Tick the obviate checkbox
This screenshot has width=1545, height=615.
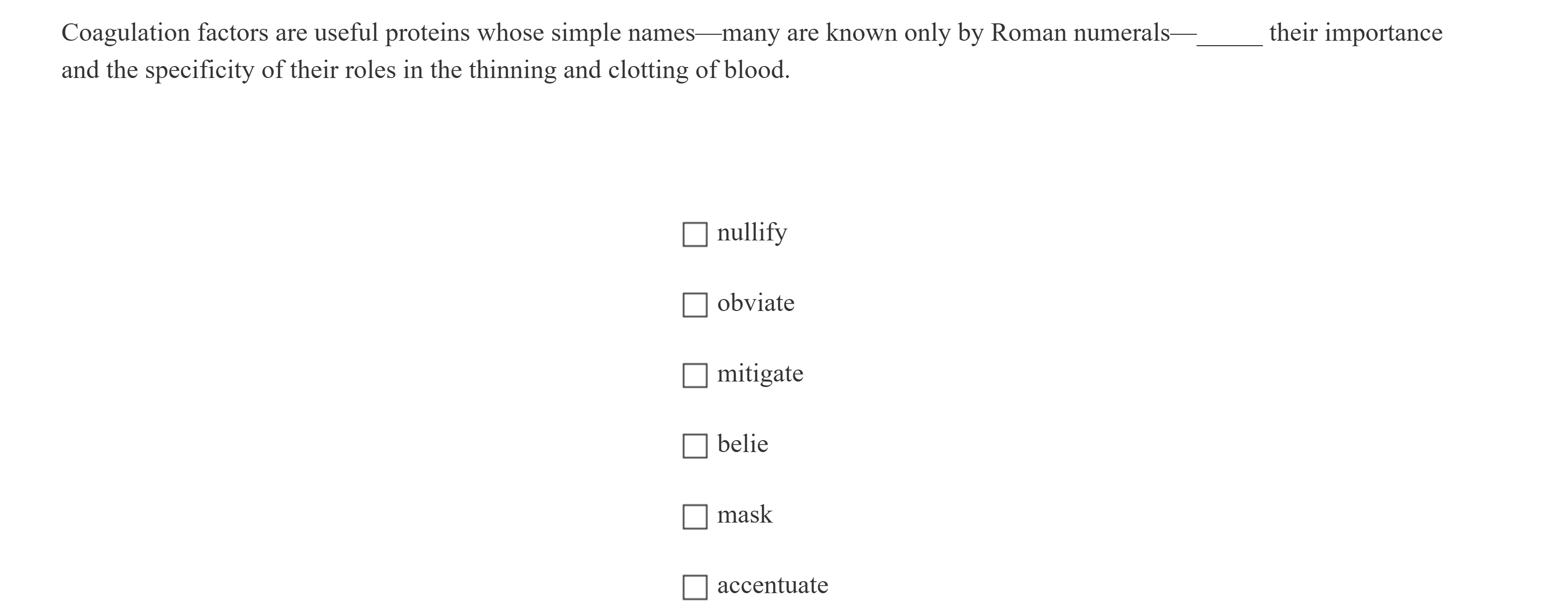(x=695, y=305)
